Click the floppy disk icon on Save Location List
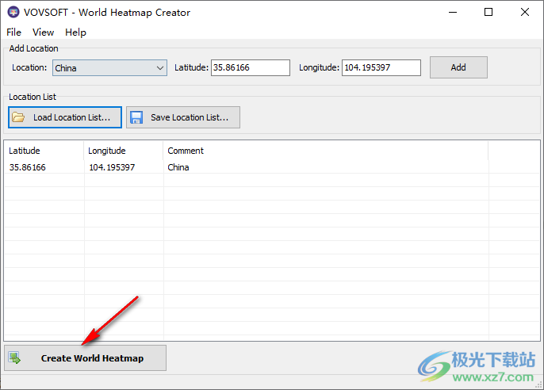 tap(136, 117)
